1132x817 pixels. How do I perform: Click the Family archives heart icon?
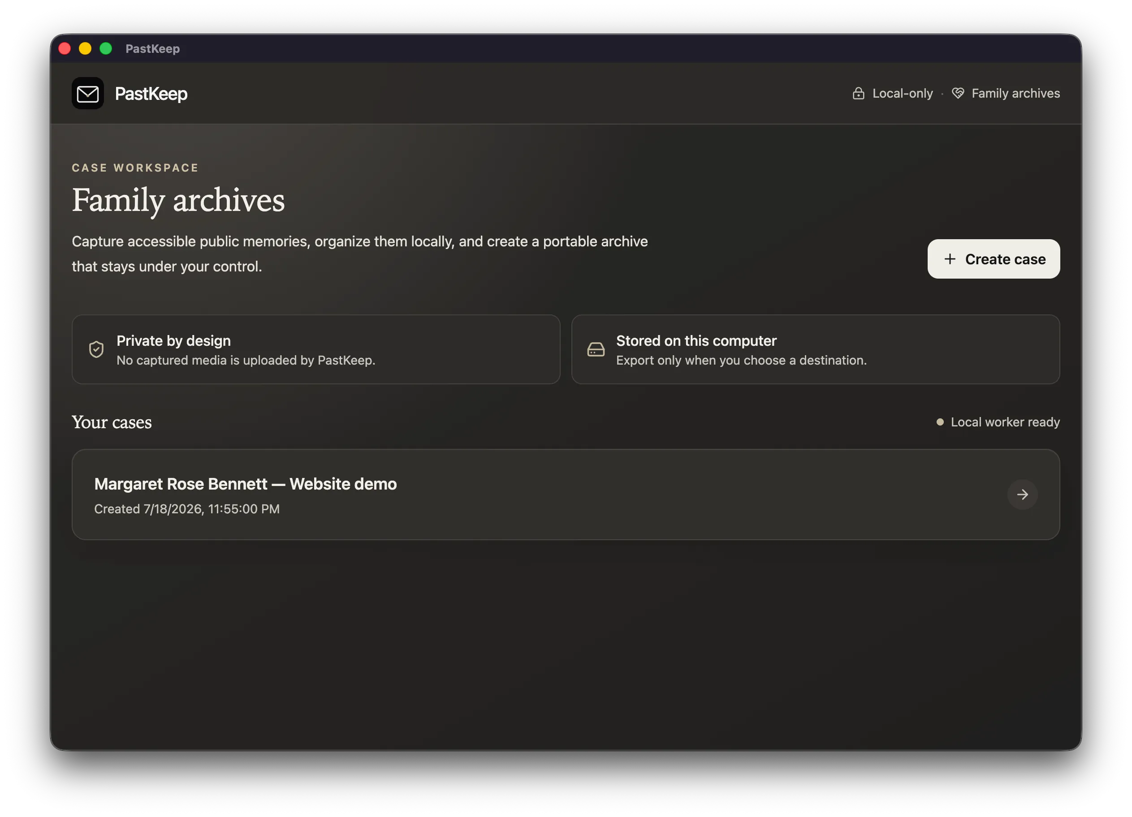click(958, 93)
